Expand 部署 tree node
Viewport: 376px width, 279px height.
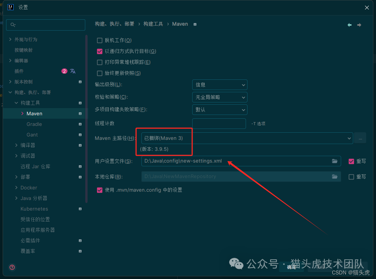pos(16,177)
